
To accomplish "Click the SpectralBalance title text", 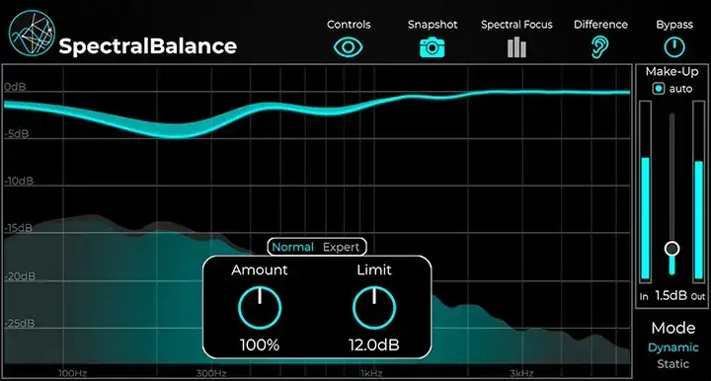I will pos(148,46).
